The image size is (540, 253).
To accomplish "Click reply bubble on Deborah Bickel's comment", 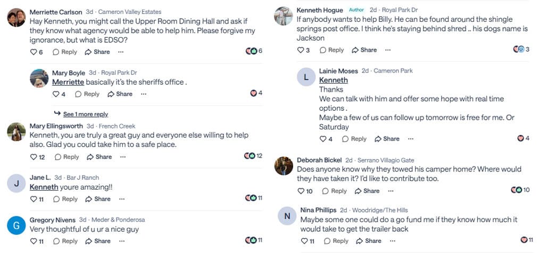I will click(334, 191).
